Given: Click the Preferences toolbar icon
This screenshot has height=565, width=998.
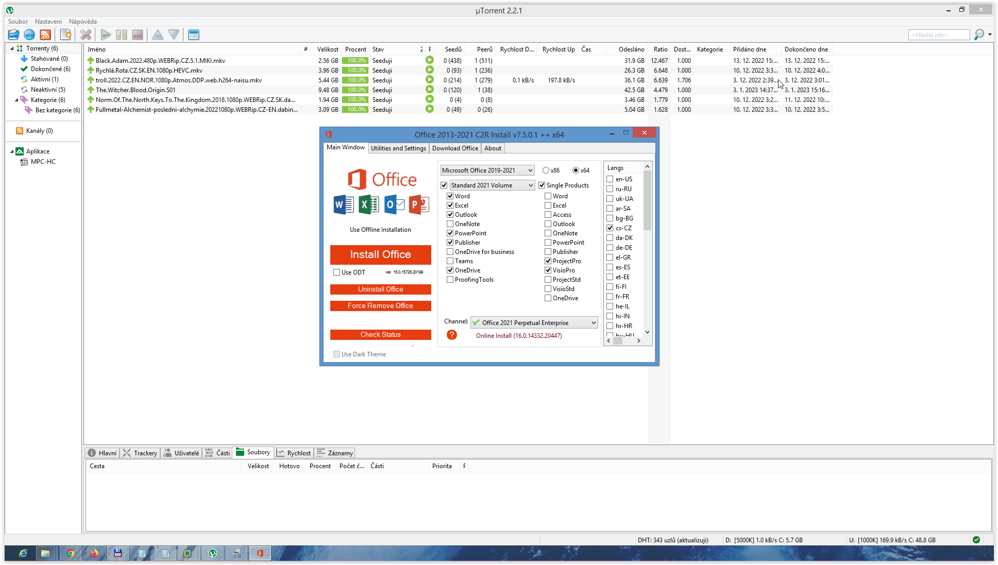Looking at the screenshot, I should click(x=194, y=35).
